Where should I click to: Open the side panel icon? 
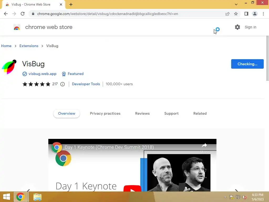click(x=246, y=14)
